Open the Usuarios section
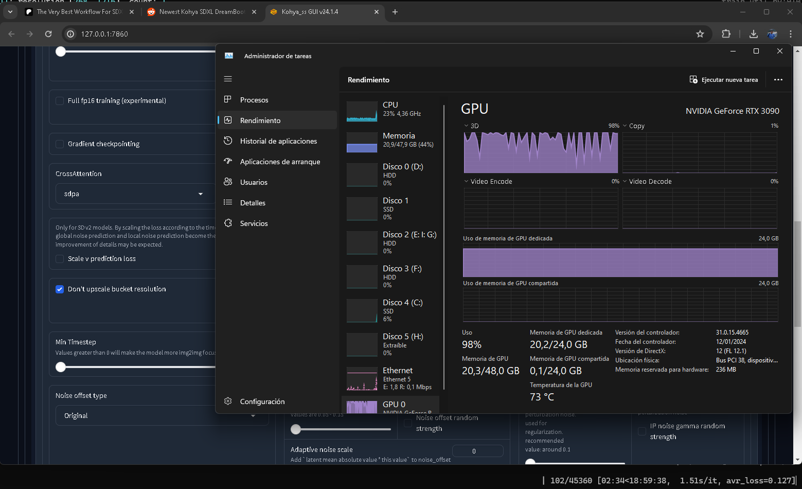 pyautogui.click(x=253, y=182)
